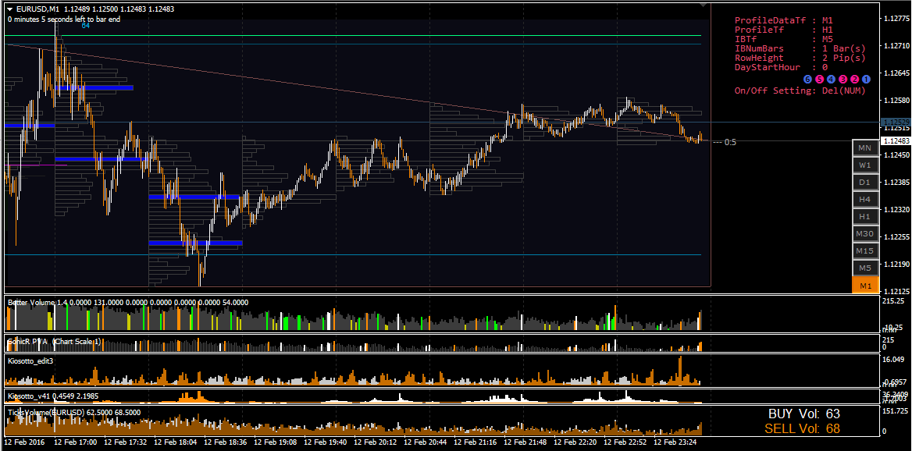Image resolution: width=912 pixels, height=451 pixels.
Task: Click the 'ProfileDataTf : M1' label
Action: [783, 20]
